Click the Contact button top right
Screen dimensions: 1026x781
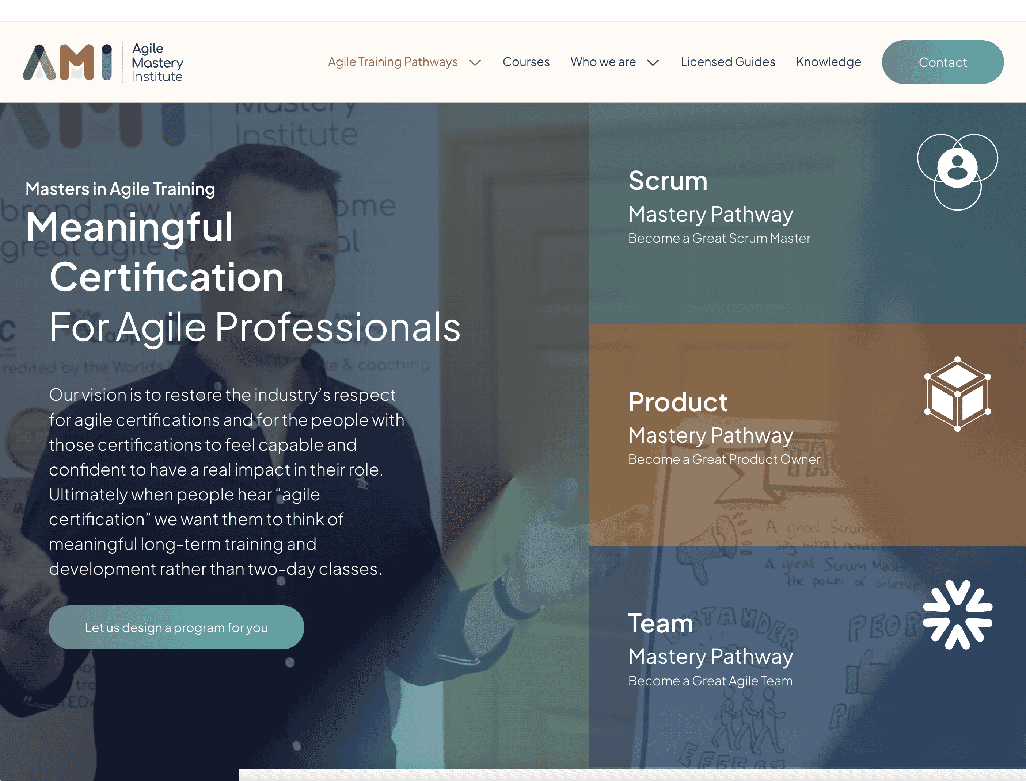(942, 62)
